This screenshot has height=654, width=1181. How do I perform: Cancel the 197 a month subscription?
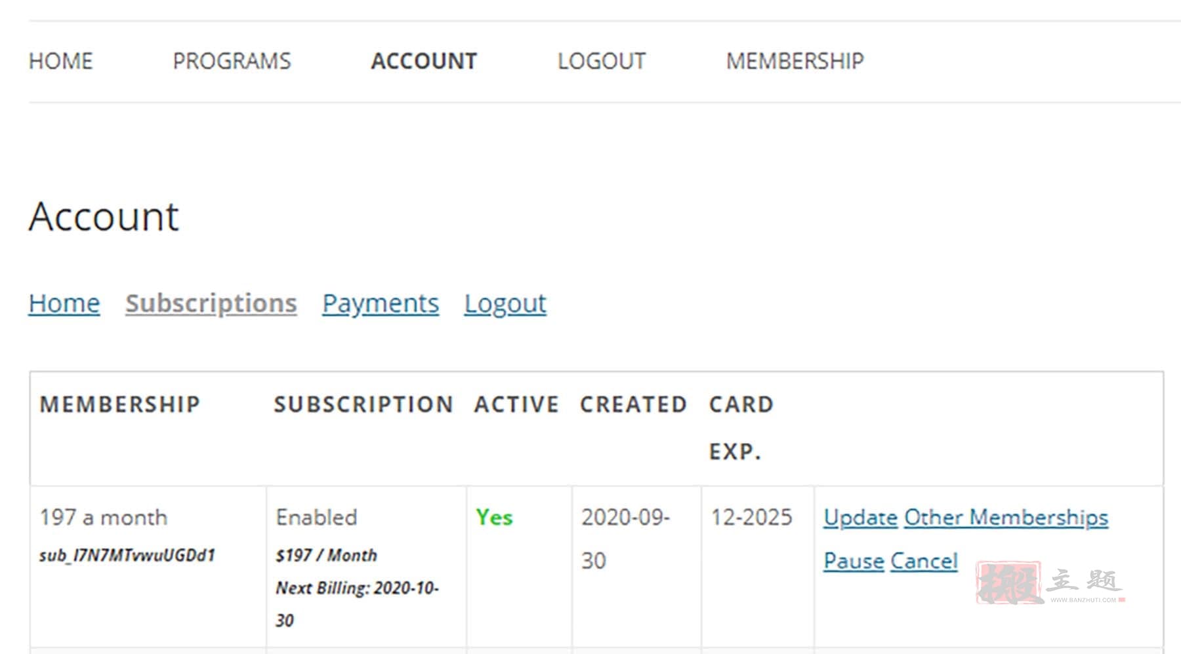[x=924, y=561]
